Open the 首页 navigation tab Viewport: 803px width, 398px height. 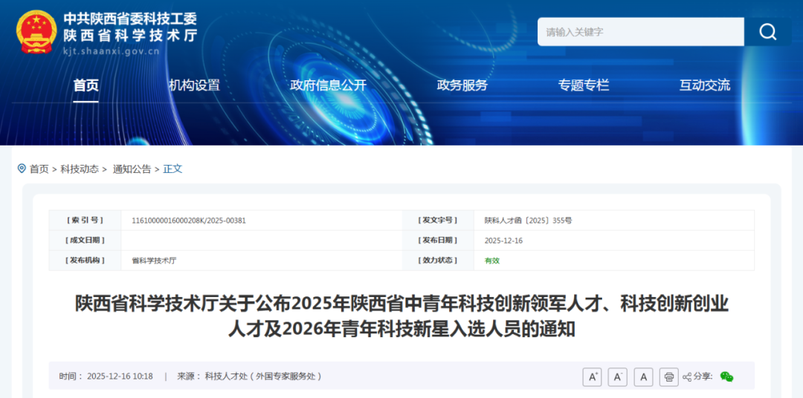tap(86, 85)
